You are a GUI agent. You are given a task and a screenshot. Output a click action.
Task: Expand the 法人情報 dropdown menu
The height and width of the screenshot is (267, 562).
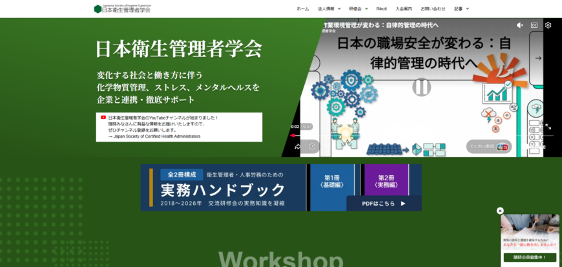point(329,9)
